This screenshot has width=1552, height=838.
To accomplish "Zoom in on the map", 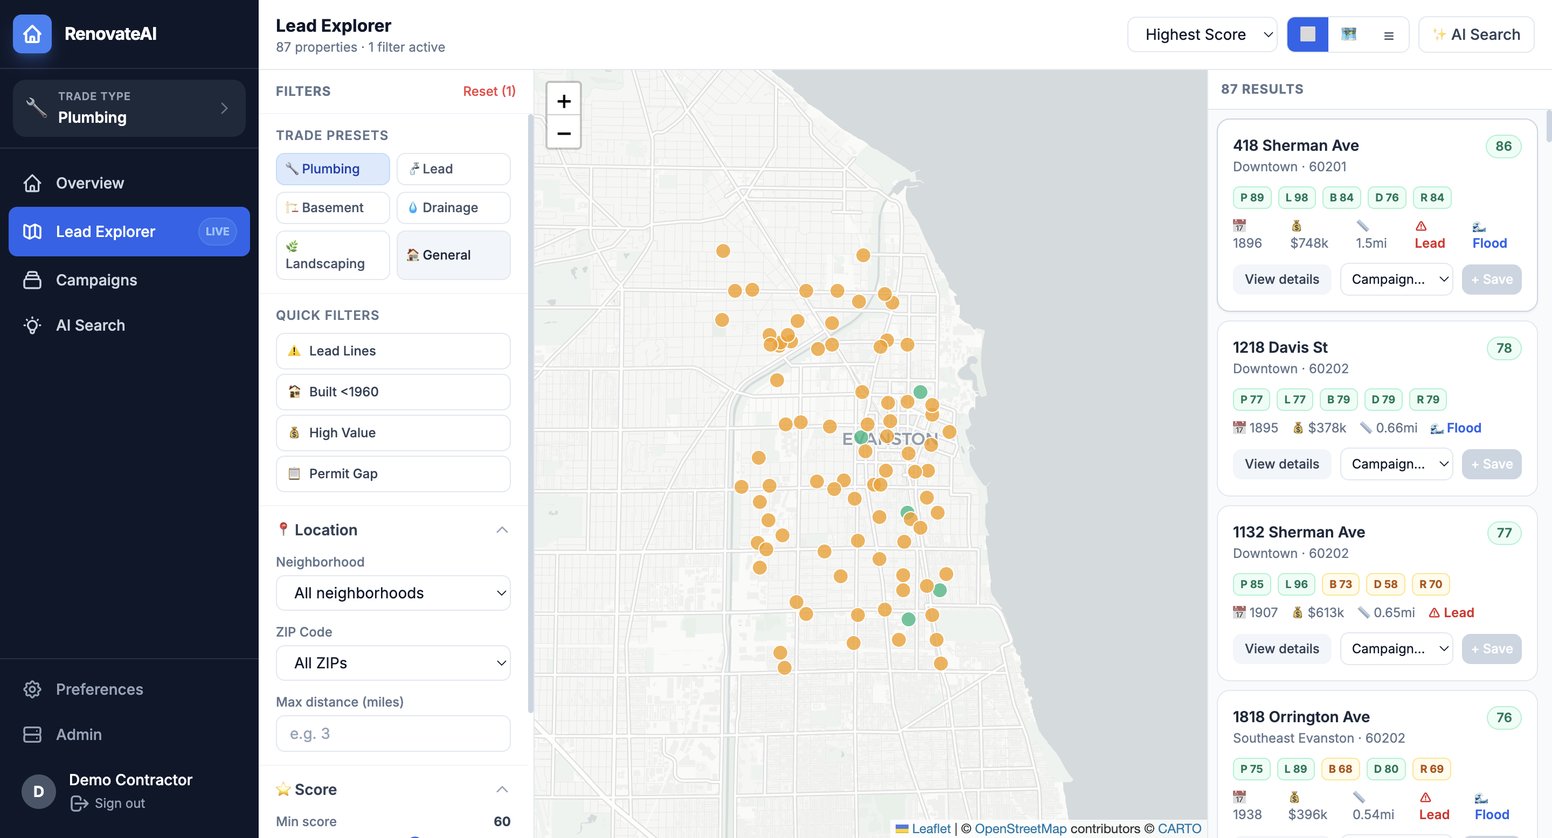I will 563,101.
